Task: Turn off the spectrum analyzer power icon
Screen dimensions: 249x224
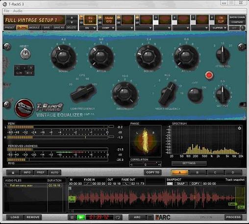Action: (x=239, y=128)
